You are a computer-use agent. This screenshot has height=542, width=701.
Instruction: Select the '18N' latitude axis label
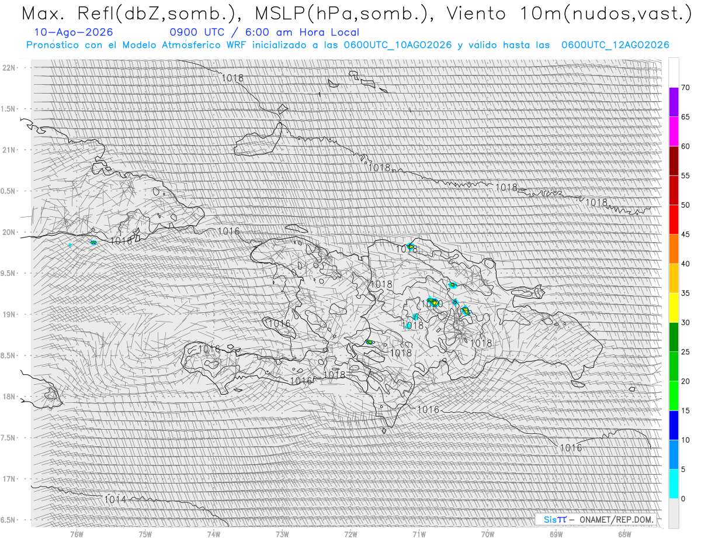pos(9,397)
